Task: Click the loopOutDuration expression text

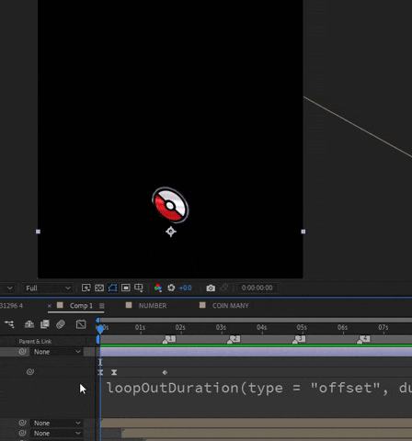Action: coord(259,388)
